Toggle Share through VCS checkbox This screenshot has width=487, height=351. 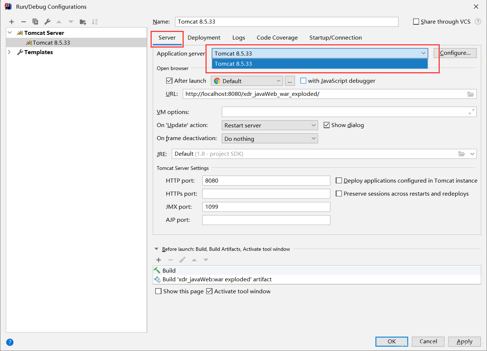tap(416, 22)
